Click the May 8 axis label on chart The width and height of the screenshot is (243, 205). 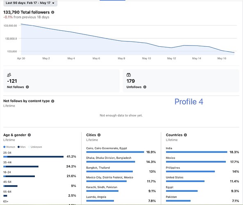(121, 59)
